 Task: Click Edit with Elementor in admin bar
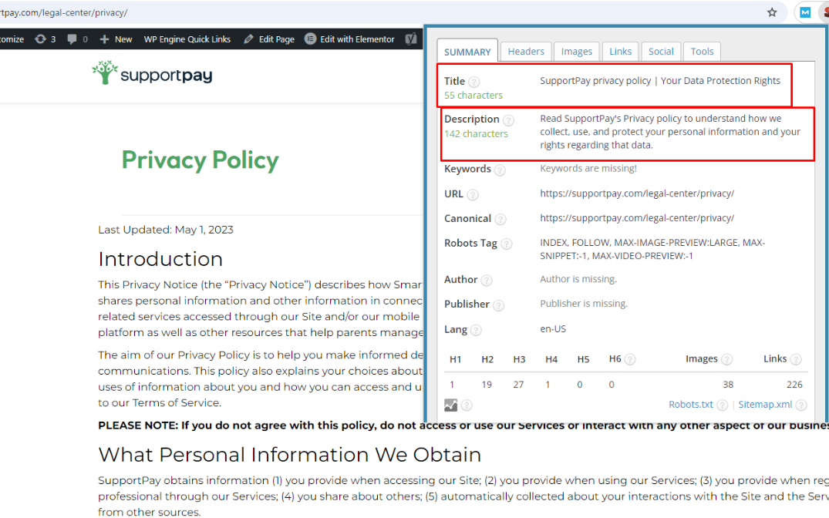click(x=349, y=39)
